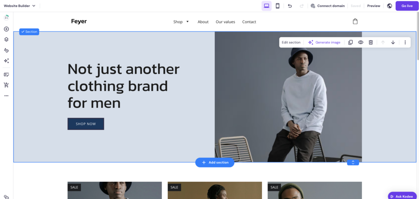Move section down with arrow
Screen dimensions: 419x199
tap(393, 42)
